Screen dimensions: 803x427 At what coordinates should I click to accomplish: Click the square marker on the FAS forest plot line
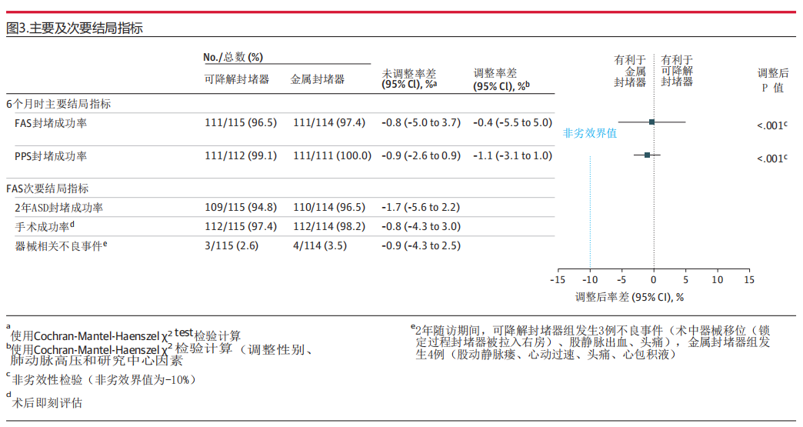coord(651,122)
